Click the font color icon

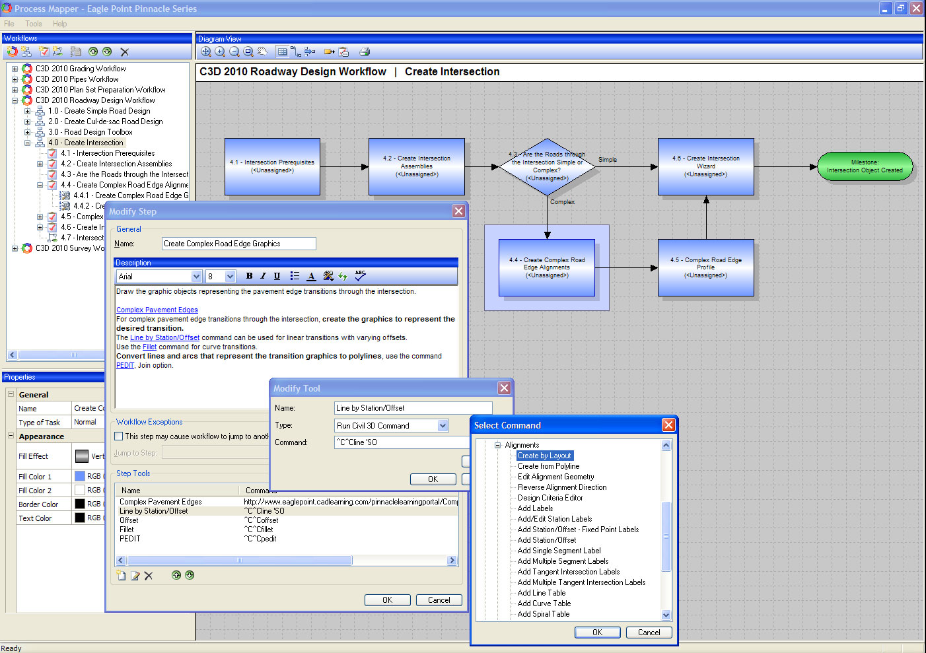pyautogui.click(x=311, y=276)
